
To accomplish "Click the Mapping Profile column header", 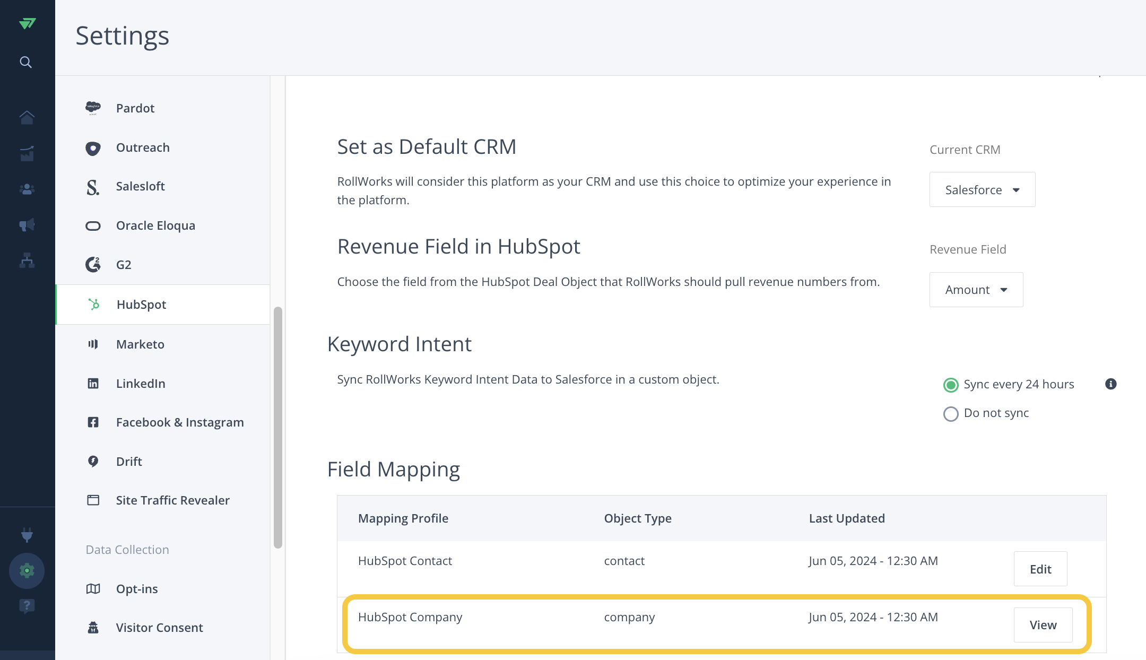I will click(x=403, y=518).
